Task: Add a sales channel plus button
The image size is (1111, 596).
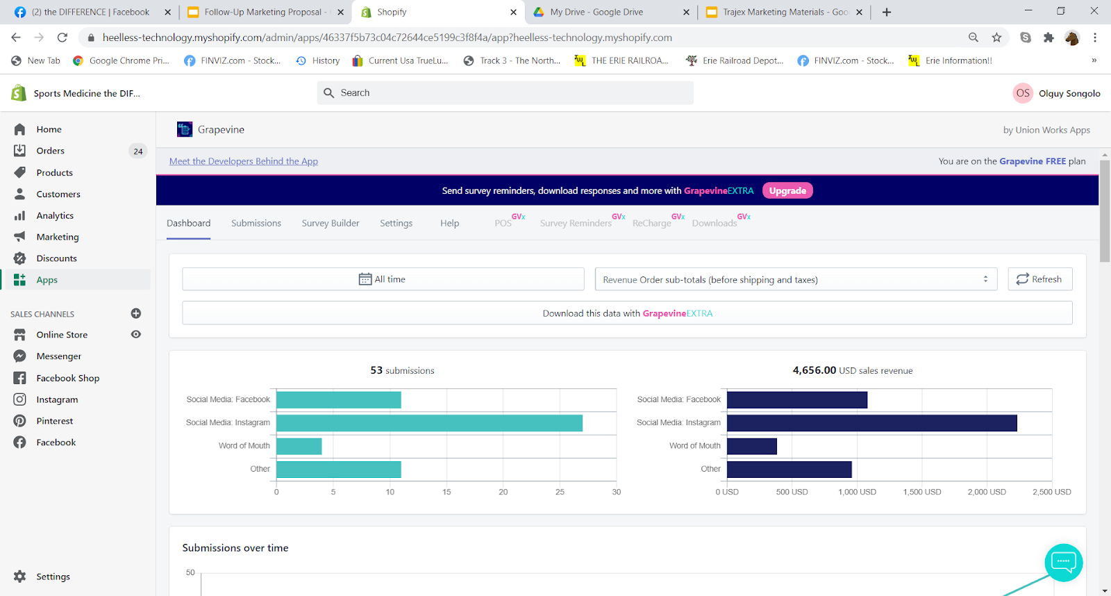Action: coord(136,314)
